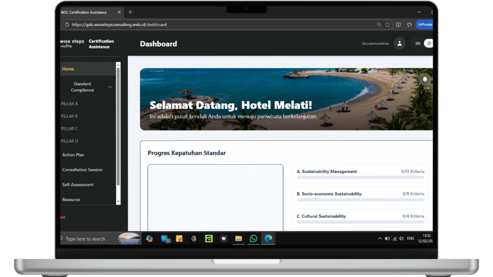The width and height of the screenshot is (493, 277).
Task: Click the wise steps consulting logo
Action: 71,44
